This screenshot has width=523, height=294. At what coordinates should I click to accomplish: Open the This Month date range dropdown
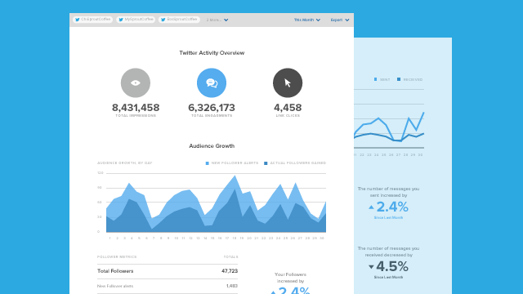307,20
